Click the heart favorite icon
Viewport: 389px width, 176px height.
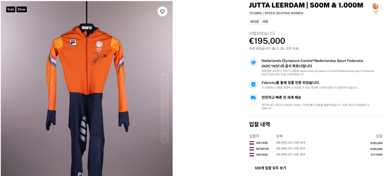[162, 11]
